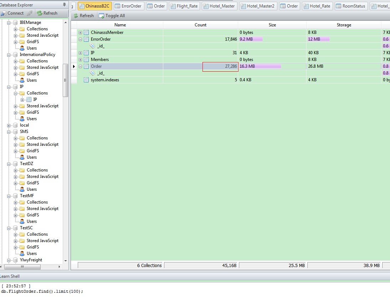Image resolution: width=390 pixels, height=297 pixels.
Task: Click the ErrorOrder collection table icon
Action: point(86,39)
